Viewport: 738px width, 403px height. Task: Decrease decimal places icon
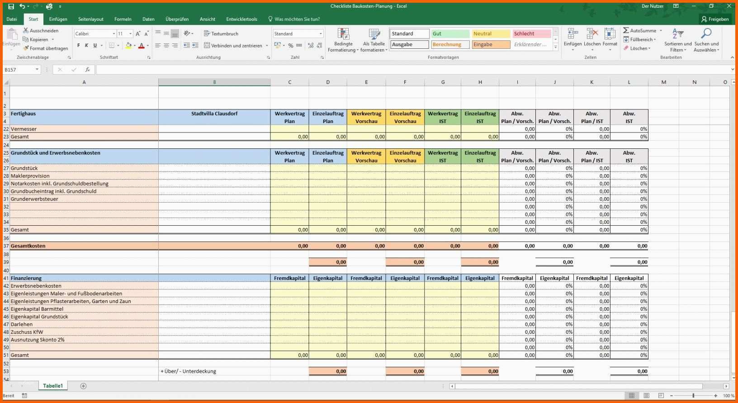(x=319, y=45)
